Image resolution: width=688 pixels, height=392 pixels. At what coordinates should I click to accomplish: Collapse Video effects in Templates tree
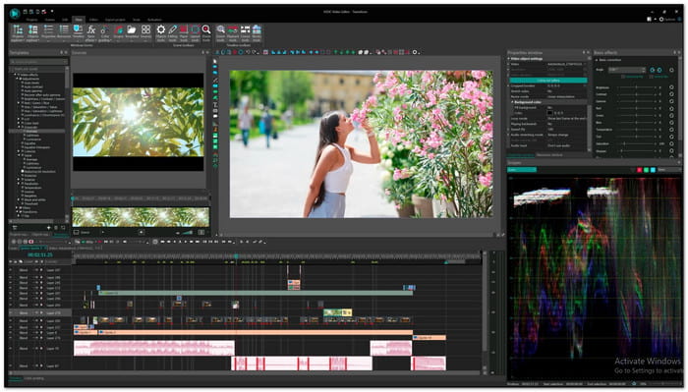click(x=15, y=75)
